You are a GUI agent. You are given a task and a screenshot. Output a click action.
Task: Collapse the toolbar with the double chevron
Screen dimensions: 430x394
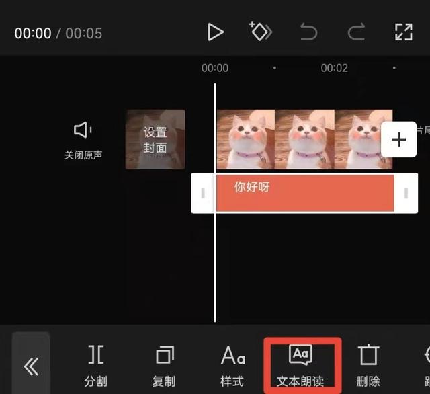tap(31, 366)
